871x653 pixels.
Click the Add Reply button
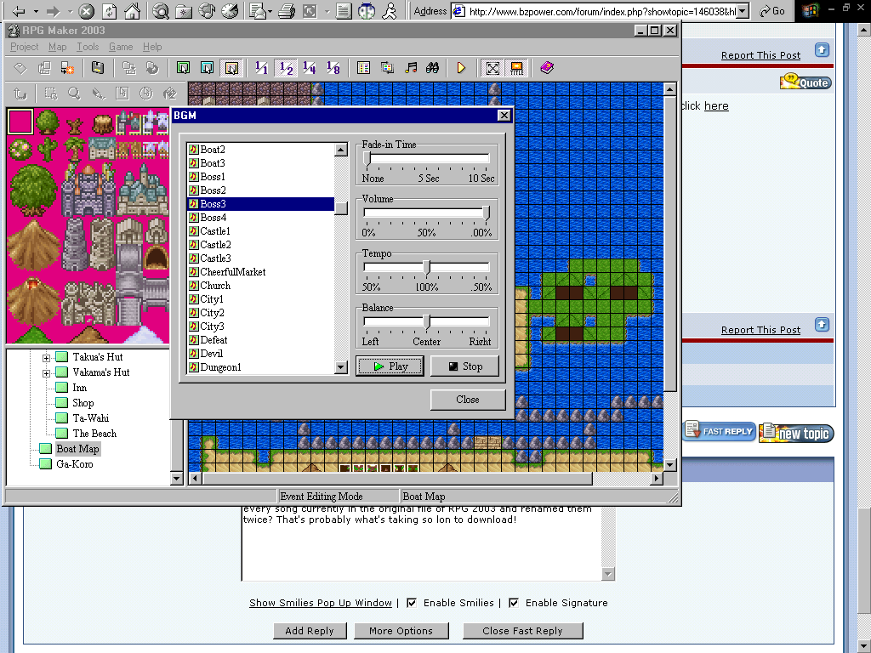pos(310,631)
